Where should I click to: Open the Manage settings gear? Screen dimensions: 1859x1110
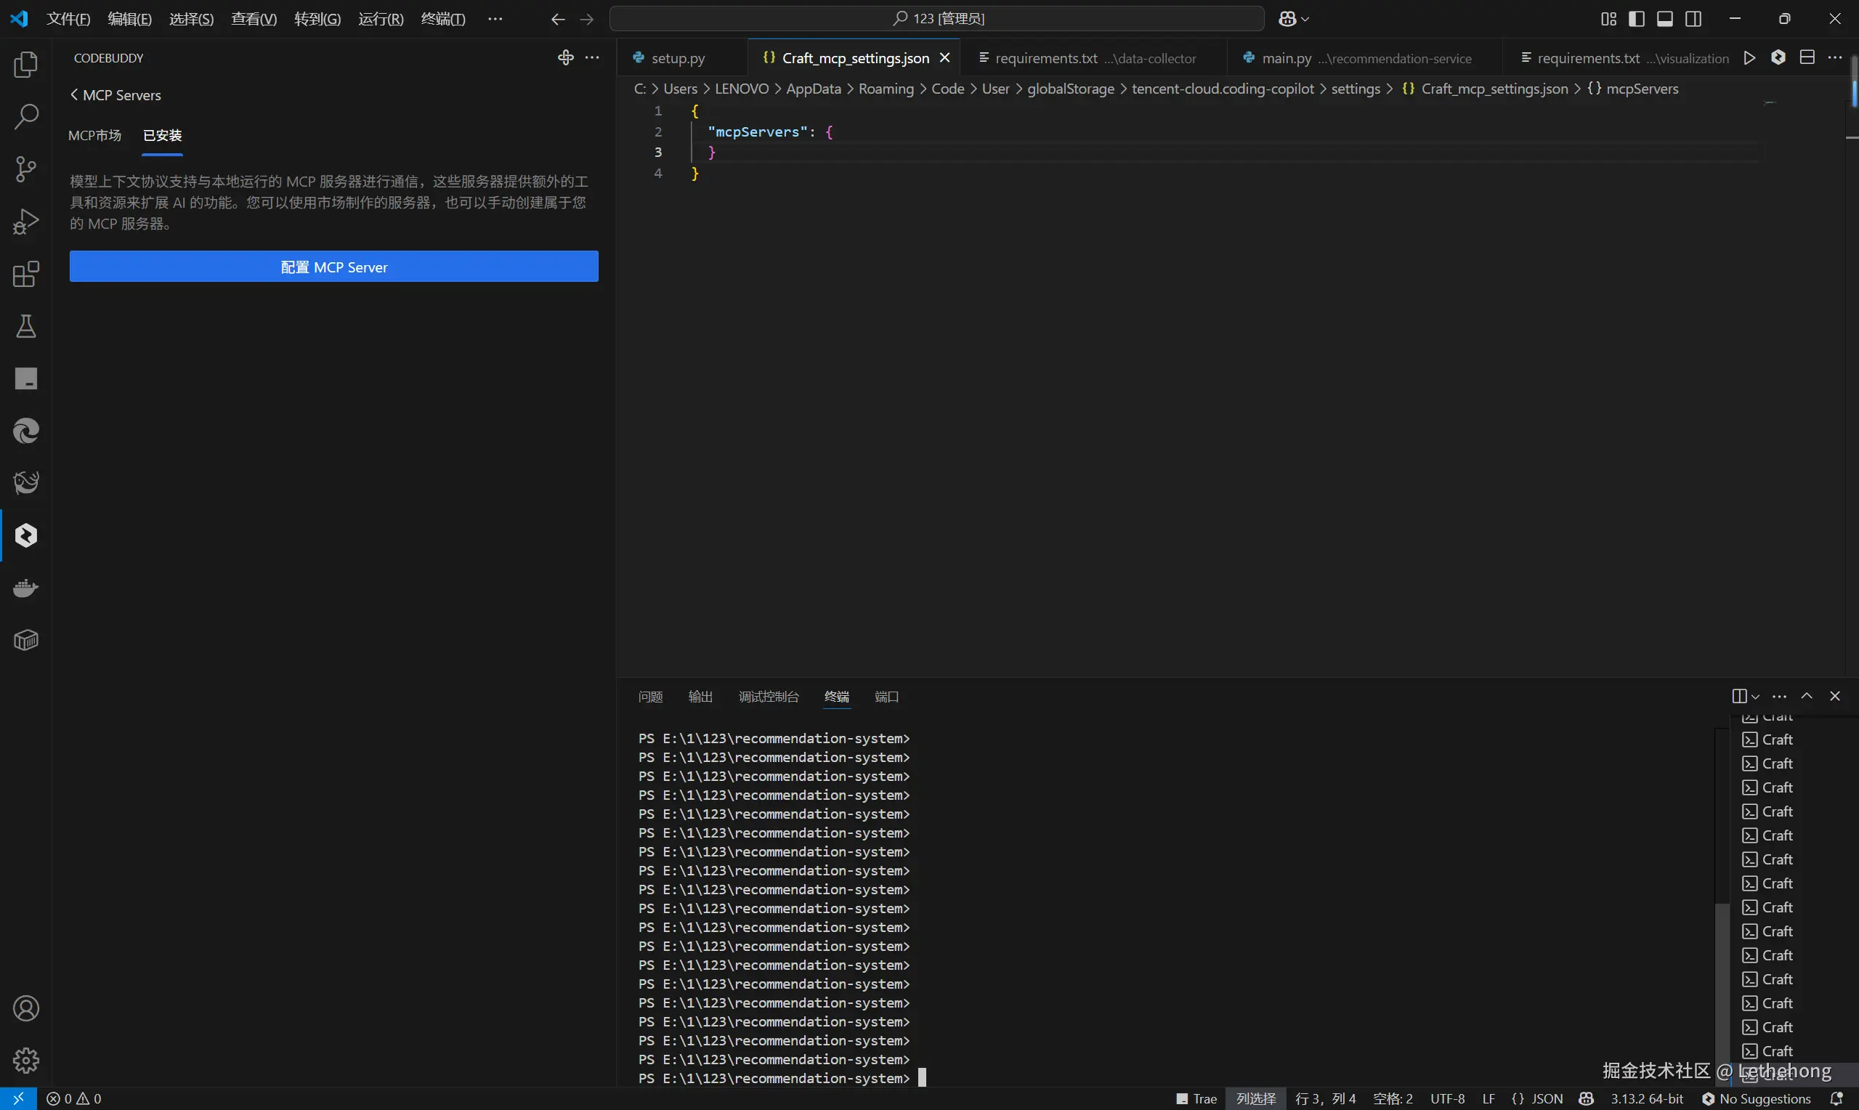coord(26,1060)
